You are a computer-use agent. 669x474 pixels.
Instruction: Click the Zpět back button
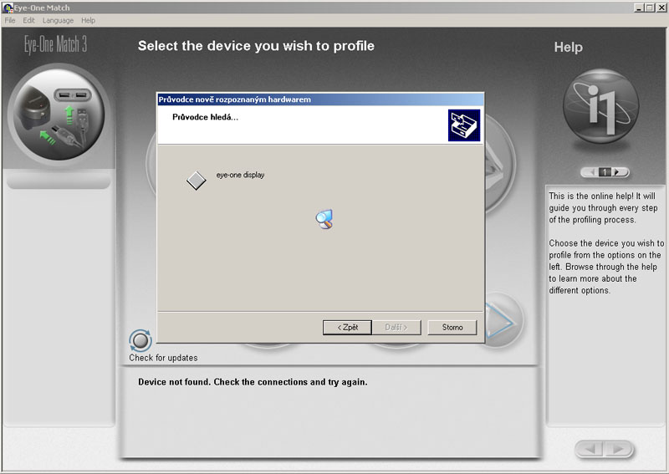pos(347,327)
